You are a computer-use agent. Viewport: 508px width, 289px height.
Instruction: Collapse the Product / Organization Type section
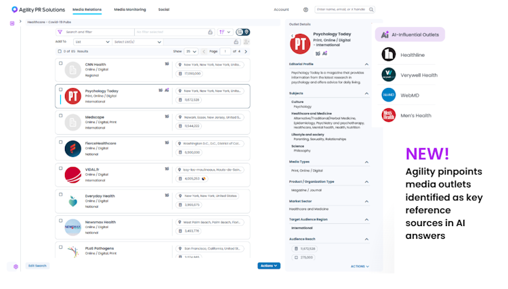[x=366, y=182]
